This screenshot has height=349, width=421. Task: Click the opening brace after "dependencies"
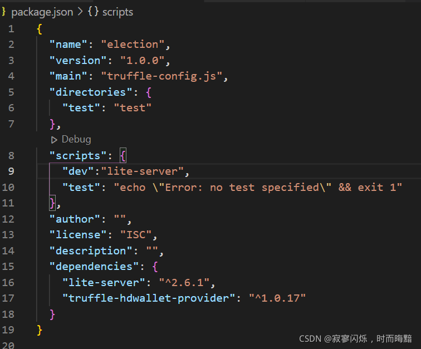(x=155, y=267)
